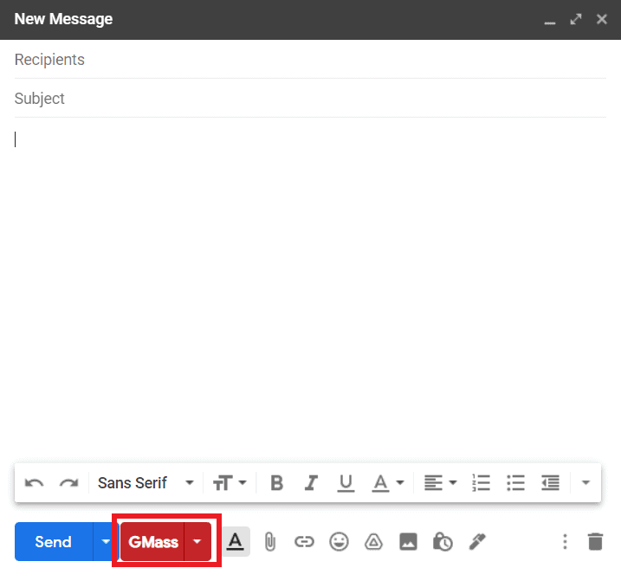Open the Sans Serif font dropdown
Screen dimensions: 621x568
pos(146,483)
